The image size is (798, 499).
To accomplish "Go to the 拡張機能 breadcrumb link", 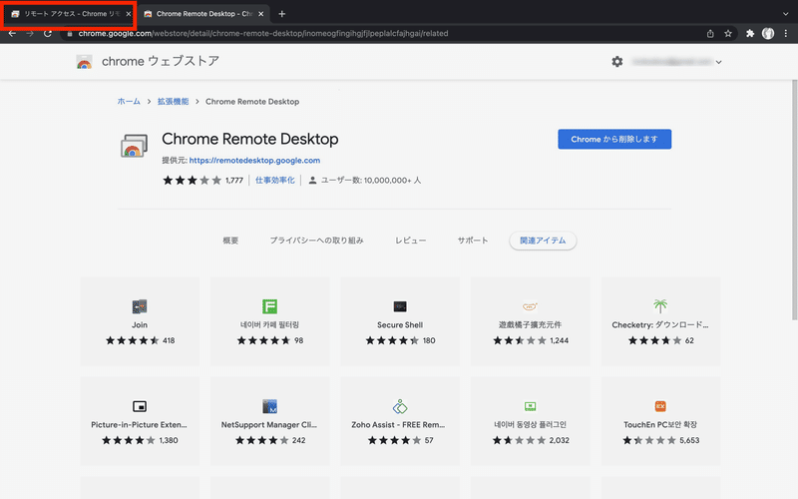I will 173,102.
